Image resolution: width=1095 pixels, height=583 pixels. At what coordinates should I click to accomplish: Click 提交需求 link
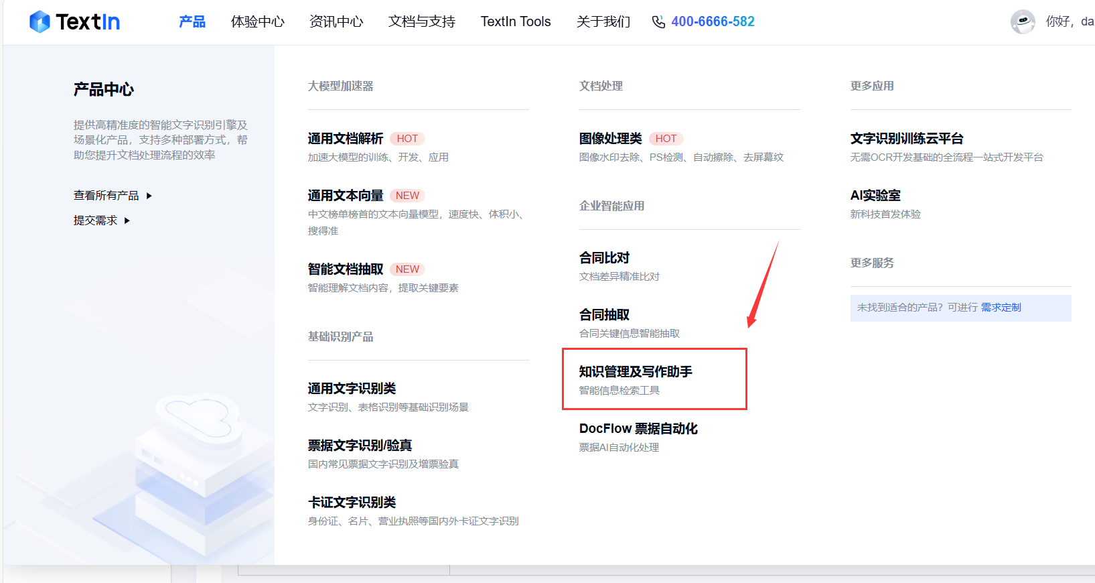(95, 220)
